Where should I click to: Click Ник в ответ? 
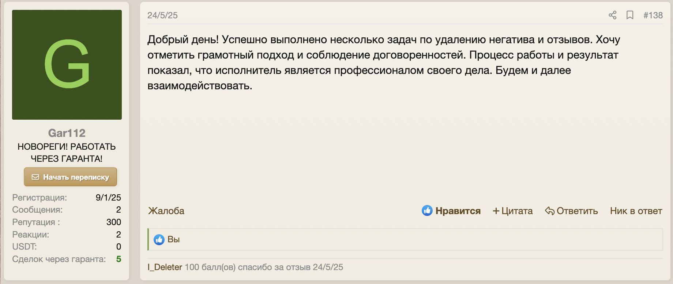(x=636, y=211)
